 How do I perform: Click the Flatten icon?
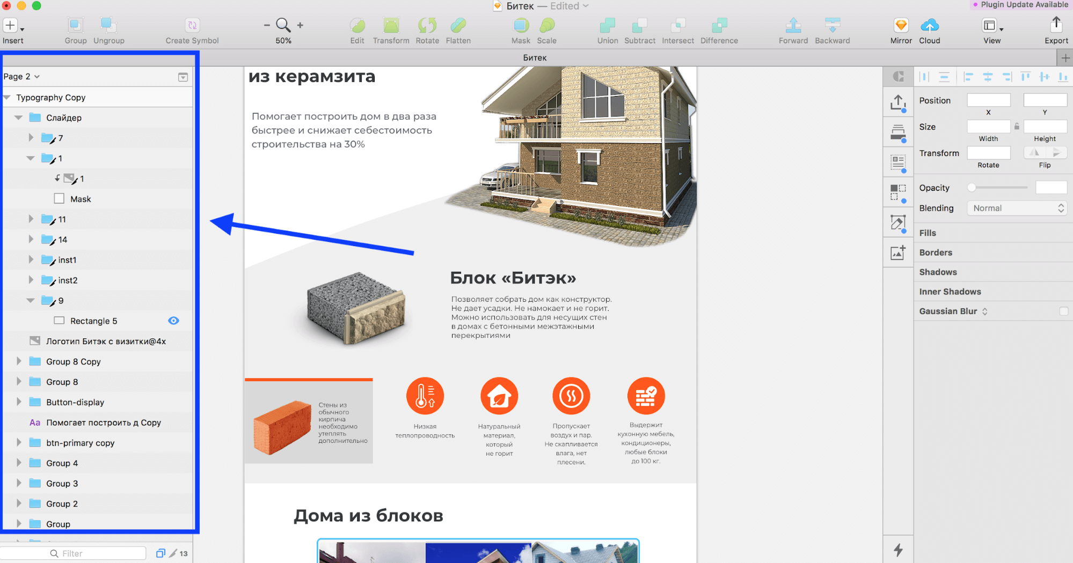coord(458,25)
